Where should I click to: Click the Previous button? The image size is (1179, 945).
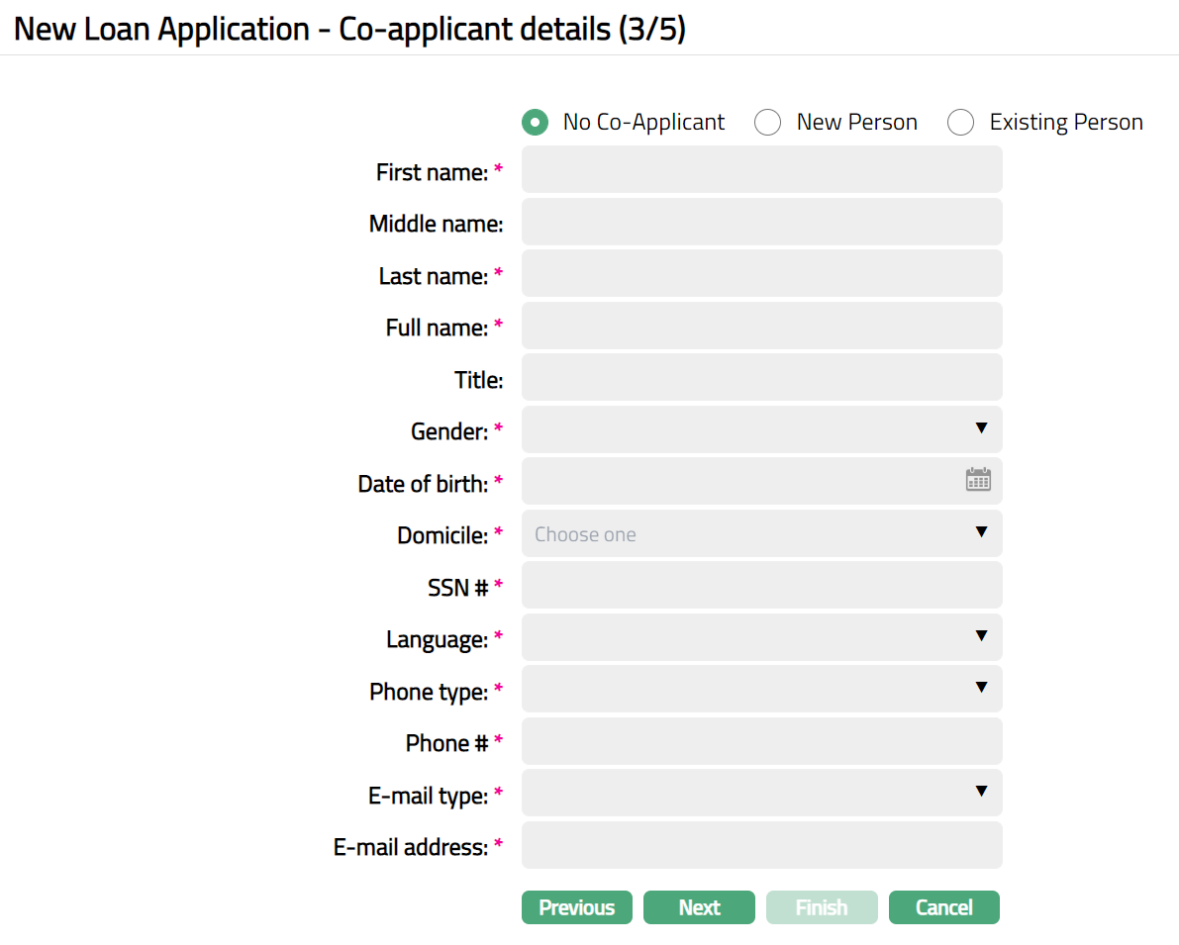[x=577, y=907]
